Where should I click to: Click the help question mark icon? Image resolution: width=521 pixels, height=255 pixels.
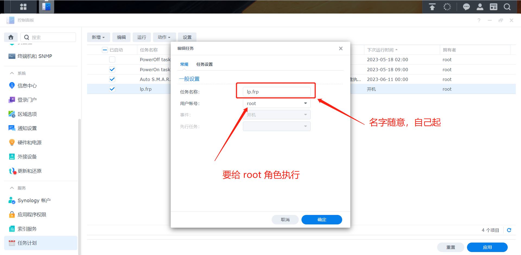pos(479,20)
